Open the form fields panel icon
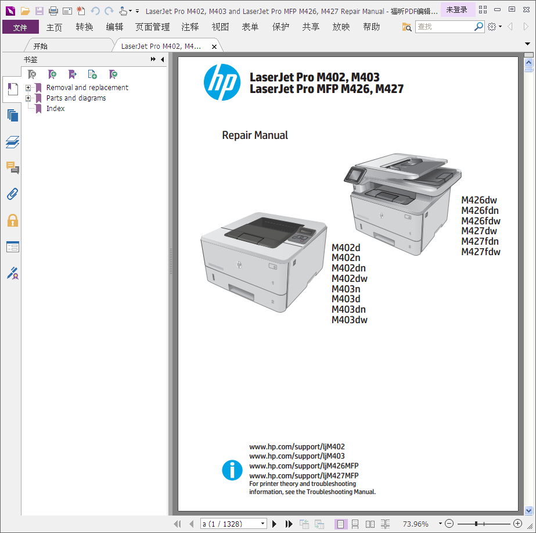 coord(13,246)
